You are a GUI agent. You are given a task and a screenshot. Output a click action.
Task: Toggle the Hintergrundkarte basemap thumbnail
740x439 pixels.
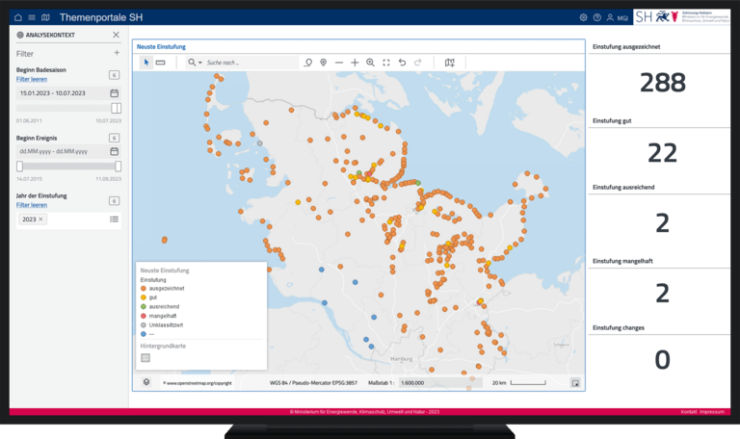click(x=145, y=357)
